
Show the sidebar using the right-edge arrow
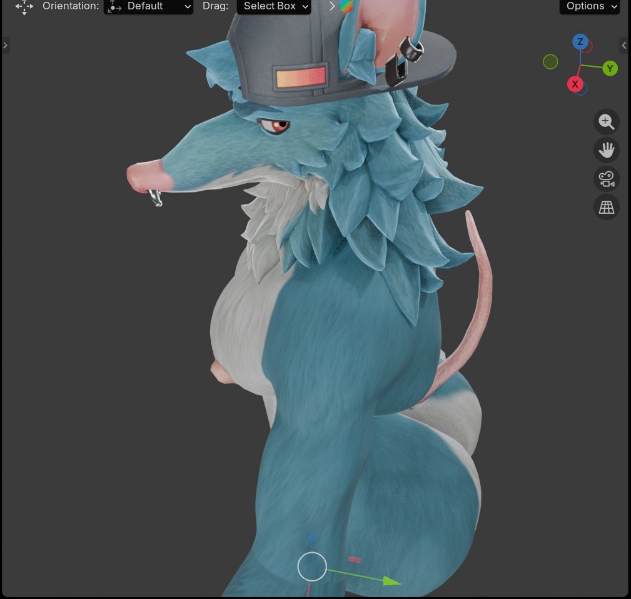[623, 44]
